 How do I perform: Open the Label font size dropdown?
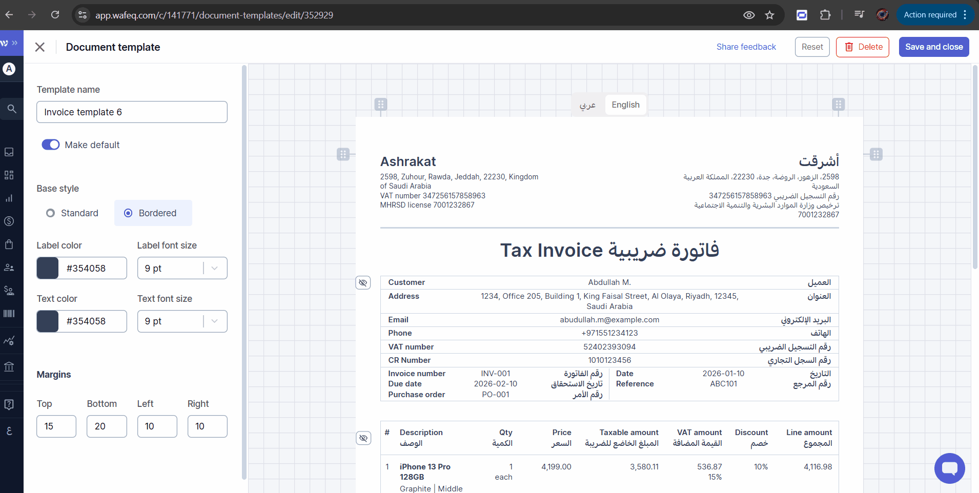[x=182, y=268]
